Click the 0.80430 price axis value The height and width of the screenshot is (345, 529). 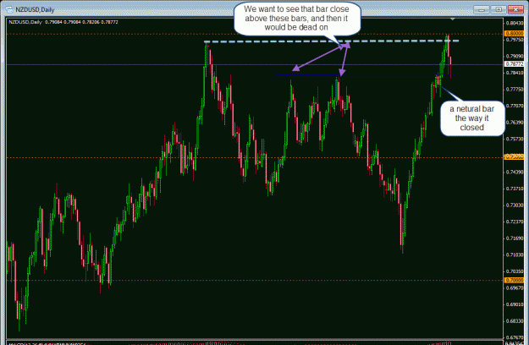[x=514, y=23]
